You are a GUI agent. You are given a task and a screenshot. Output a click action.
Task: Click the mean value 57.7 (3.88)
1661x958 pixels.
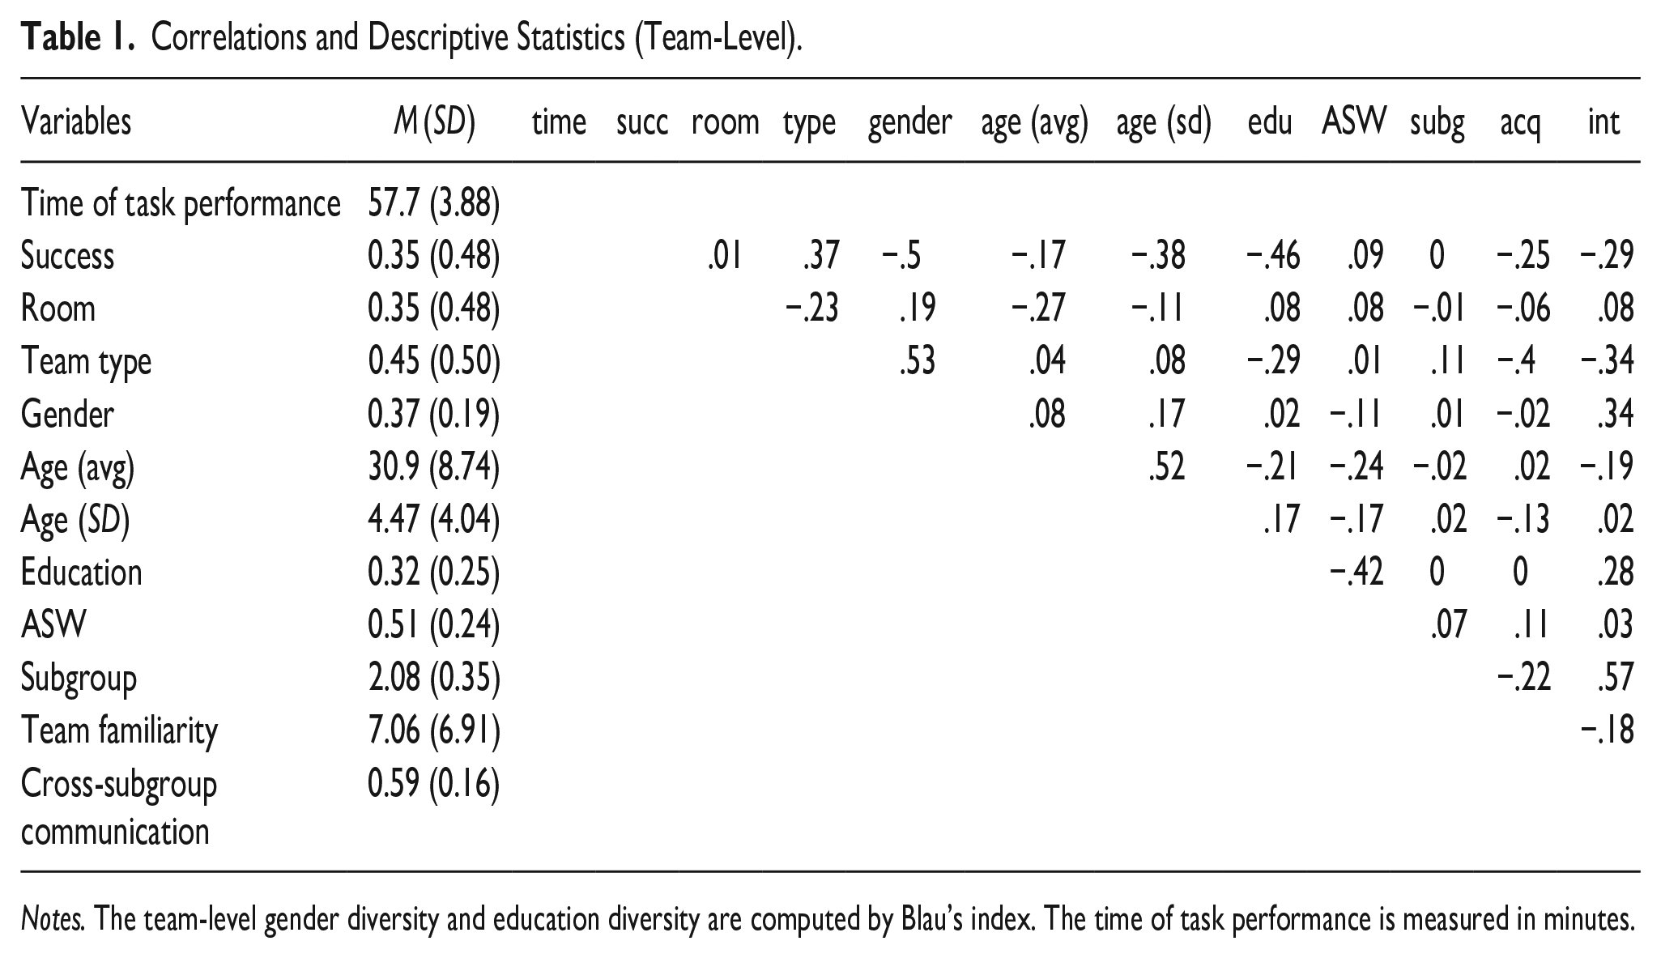pyautogui.click(x=434, y=203)
